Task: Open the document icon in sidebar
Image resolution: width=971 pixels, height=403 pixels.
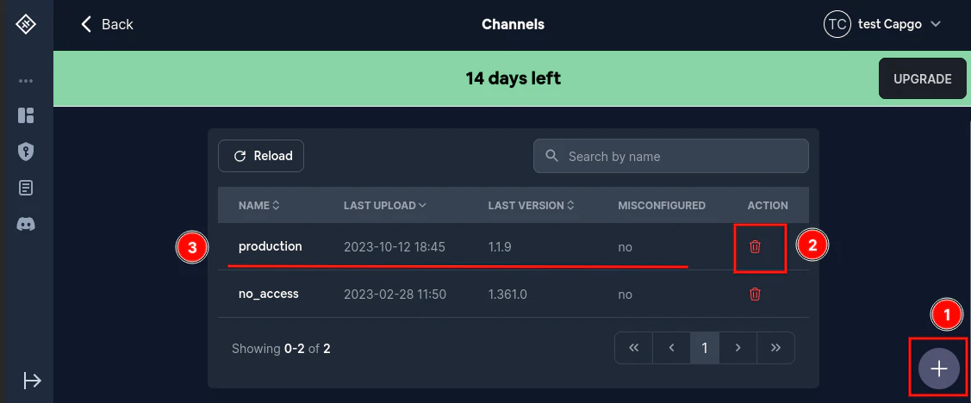Action: (26, 188)
